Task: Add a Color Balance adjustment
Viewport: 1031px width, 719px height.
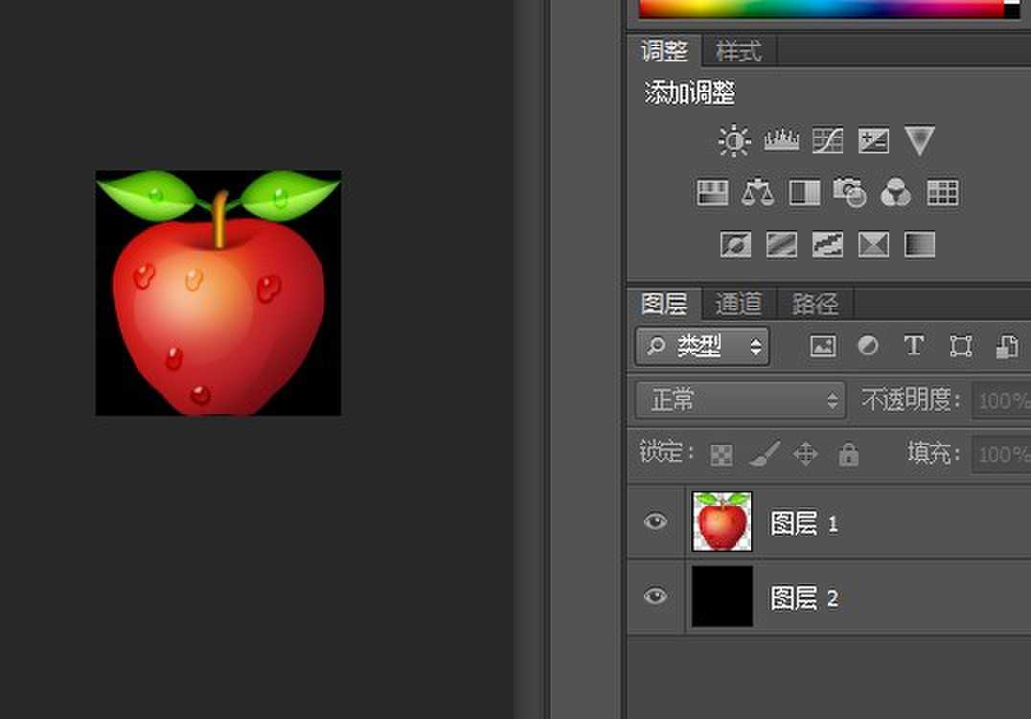Action: (x=758, y=193)
